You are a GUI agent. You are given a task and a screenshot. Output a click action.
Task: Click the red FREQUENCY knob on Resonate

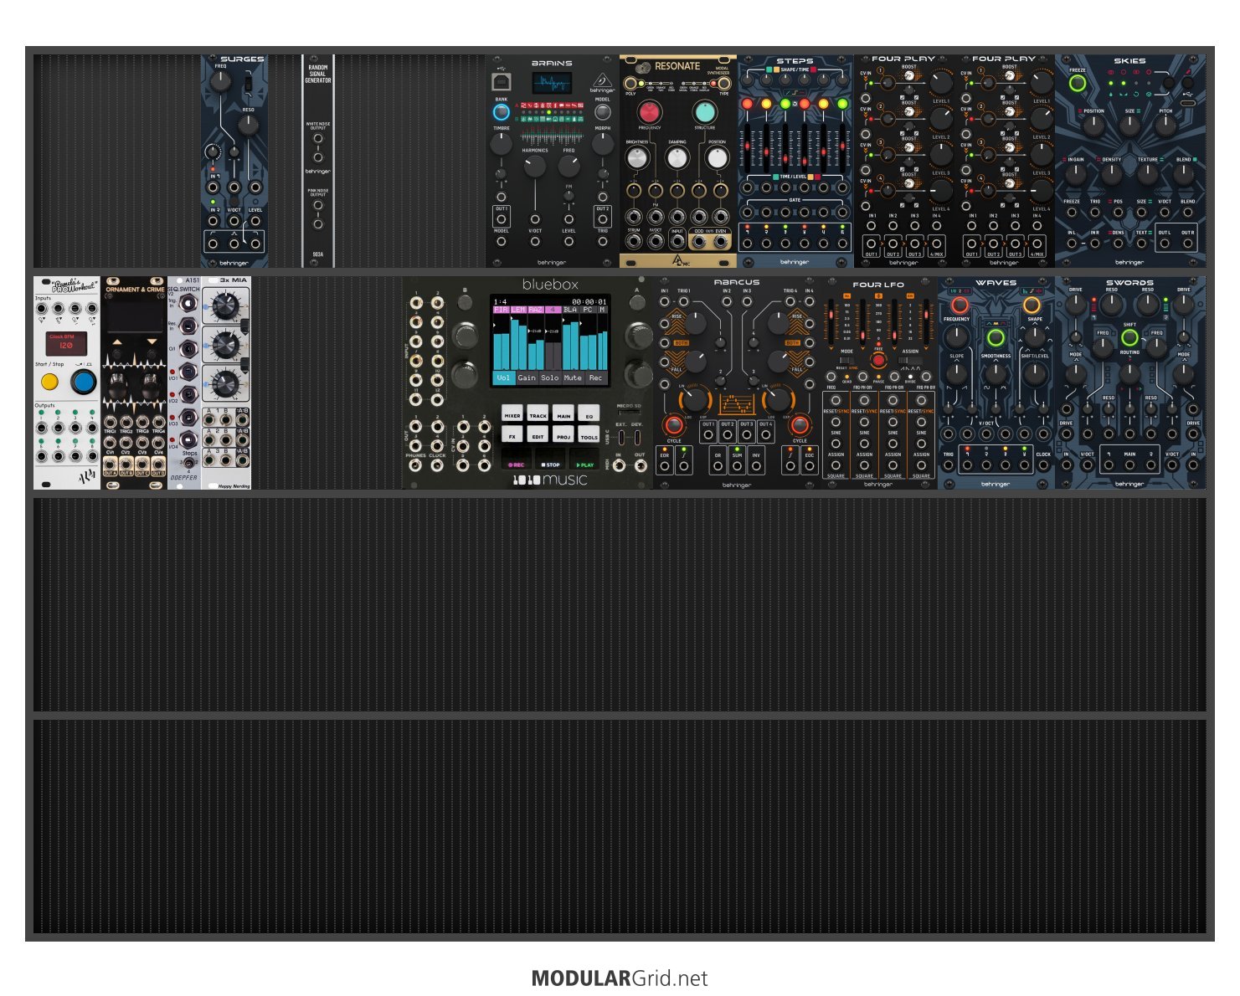pyautogui.click(x=649, y=112)
